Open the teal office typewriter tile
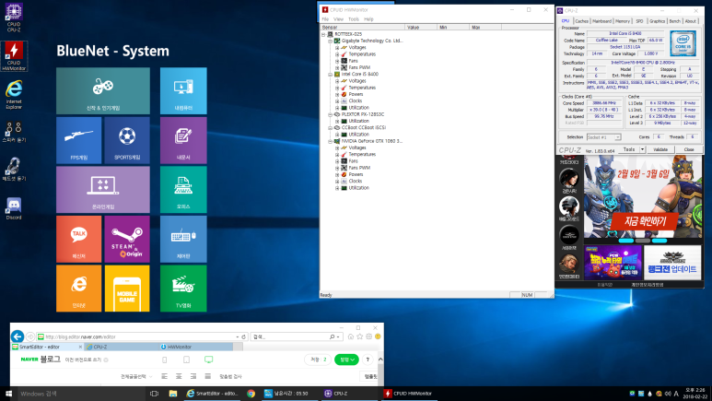The height and width of the screenshot is (401, 712). point(183,189)
